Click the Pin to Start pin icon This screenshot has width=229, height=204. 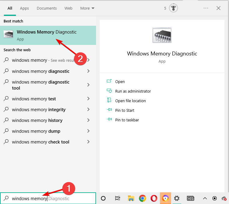[x=109, y=110]
